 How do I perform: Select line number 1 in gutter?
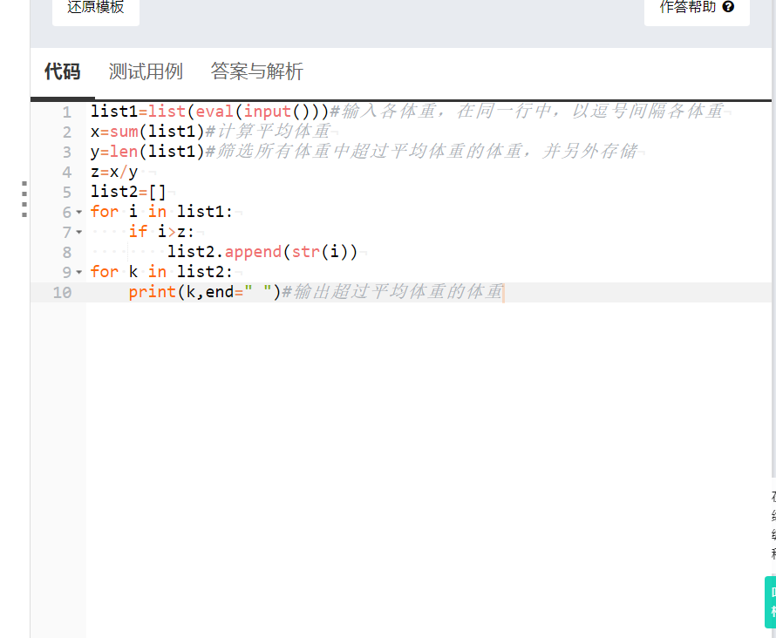point(67,112)
